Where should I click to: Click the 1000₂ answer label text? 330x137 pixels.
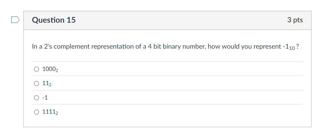click(50, 69)
